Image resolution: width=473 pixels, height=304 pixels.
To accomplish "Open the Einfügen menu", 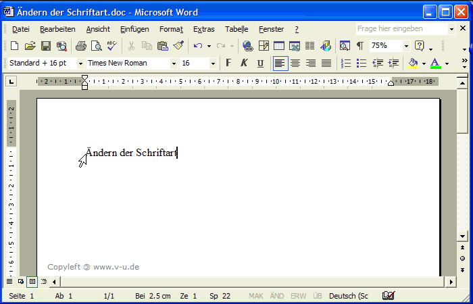I will pos(134,29).
